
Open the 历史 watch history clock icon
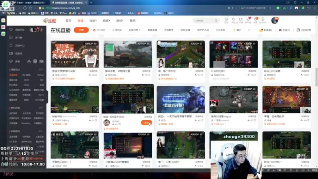coord(226,20)
